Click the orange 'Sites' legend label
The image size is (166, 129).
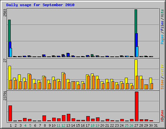point(162,84)
